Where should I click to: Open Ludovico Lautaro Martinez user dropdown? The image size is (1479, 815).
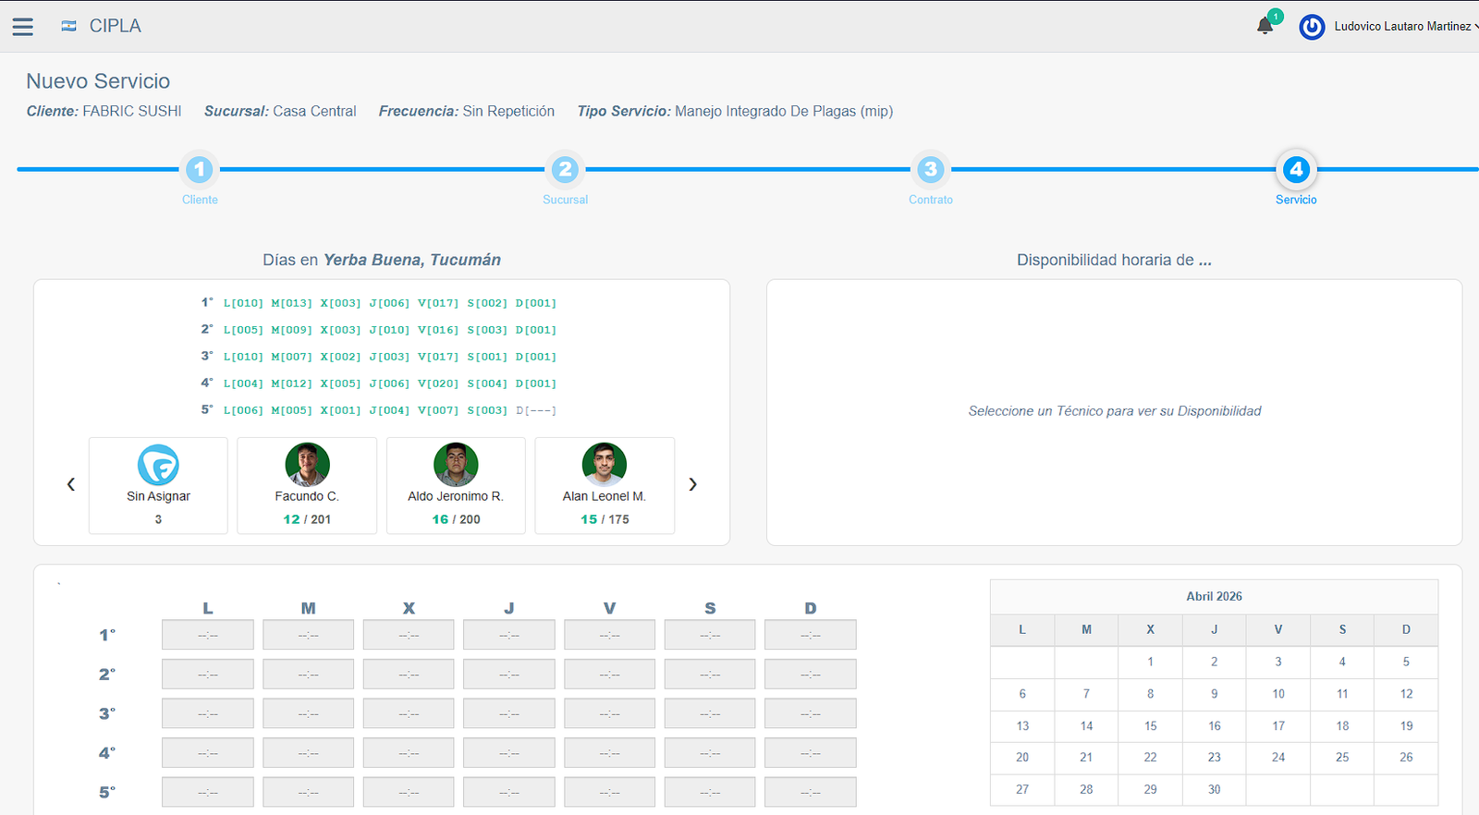click(1403, 27)
